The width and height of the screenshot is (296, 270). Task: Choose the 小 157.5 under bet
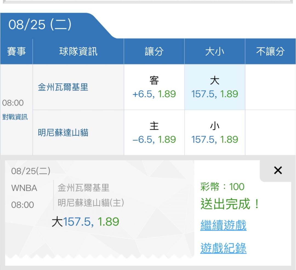[x=215, y=132]
